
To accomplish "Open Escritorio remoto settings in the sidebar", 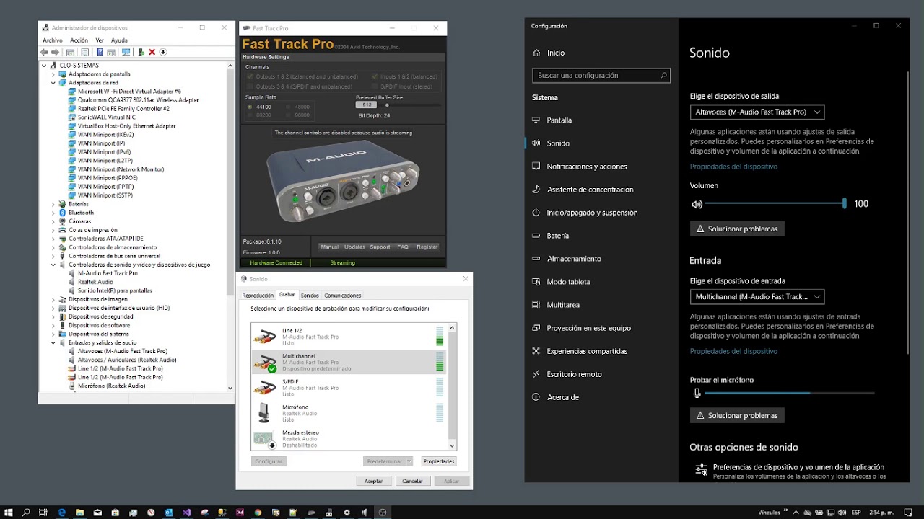I will [x=575, y=374].
